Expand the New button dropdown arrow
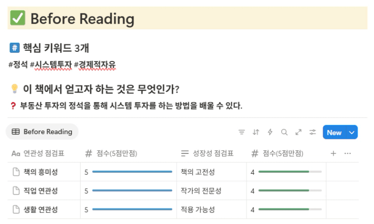 click(352, 132)
